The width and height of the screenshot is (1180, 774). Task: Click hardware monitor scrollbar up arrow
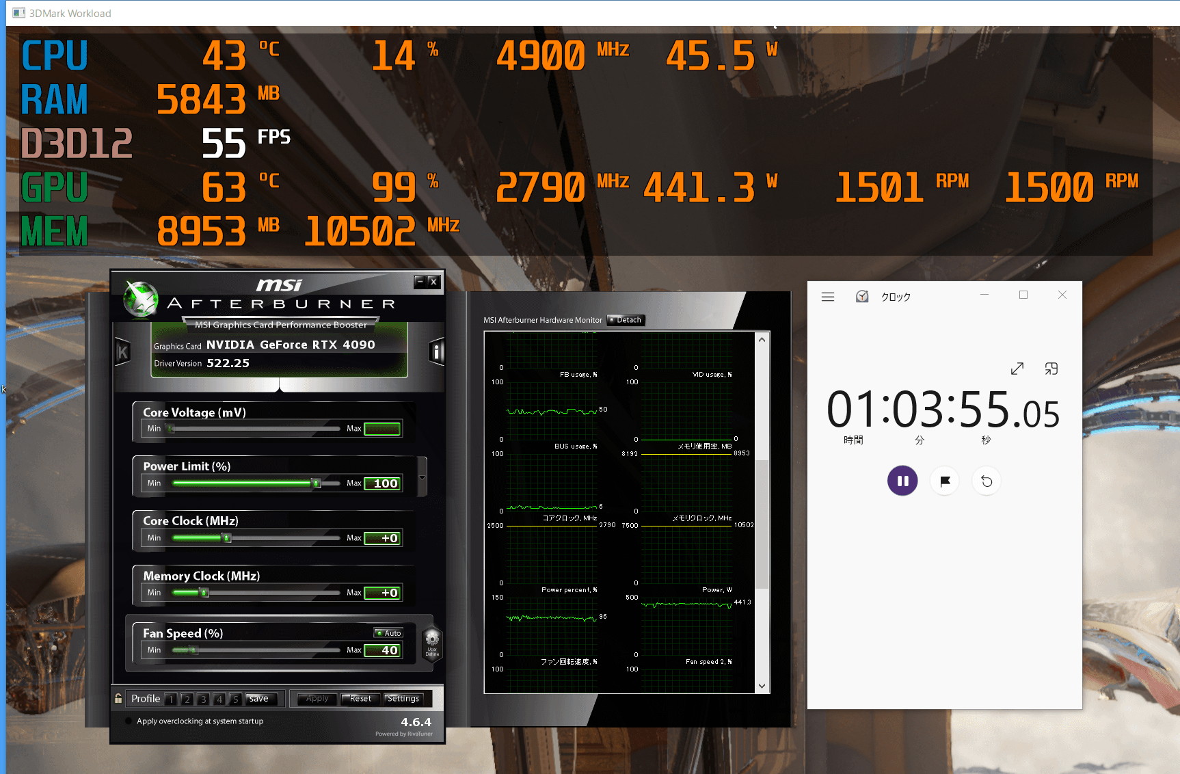point(762,338)
